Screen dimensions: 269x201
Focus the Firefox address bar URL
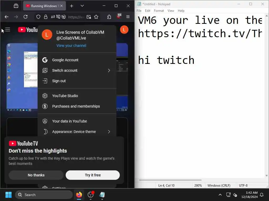(x=76, y=17)
